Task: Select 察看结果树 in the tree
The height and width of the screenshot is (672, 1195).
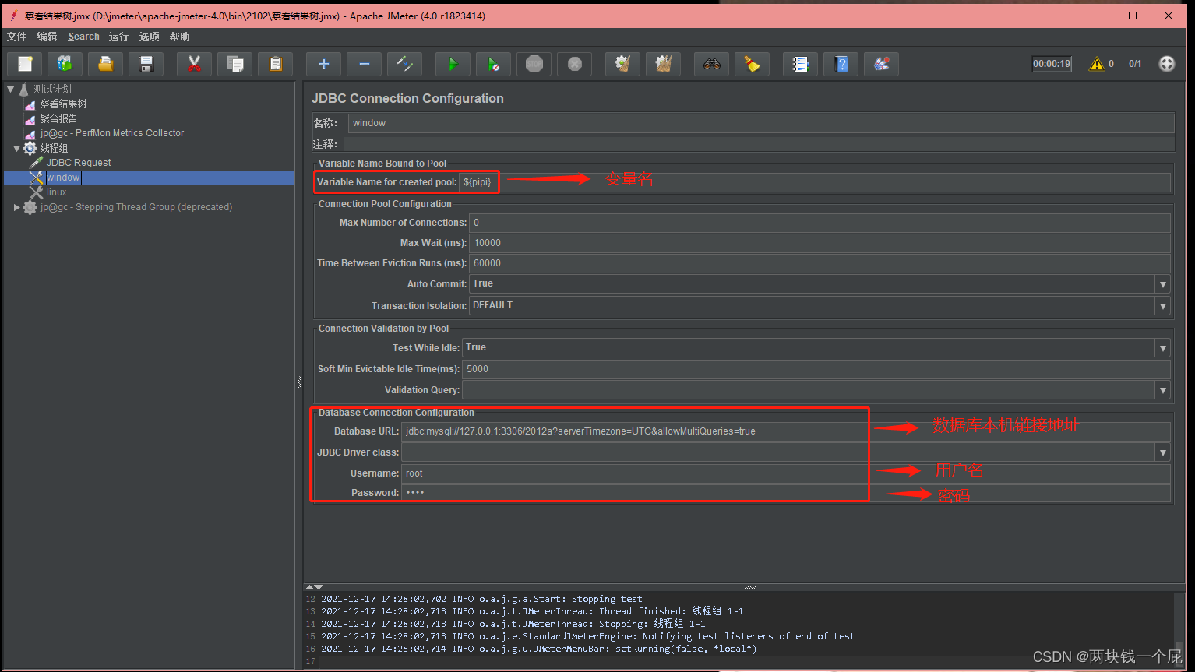Action: (63, 104)
